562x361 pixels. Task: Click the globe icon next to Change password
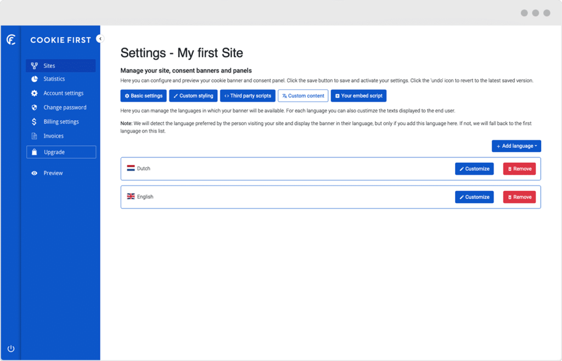34,107
